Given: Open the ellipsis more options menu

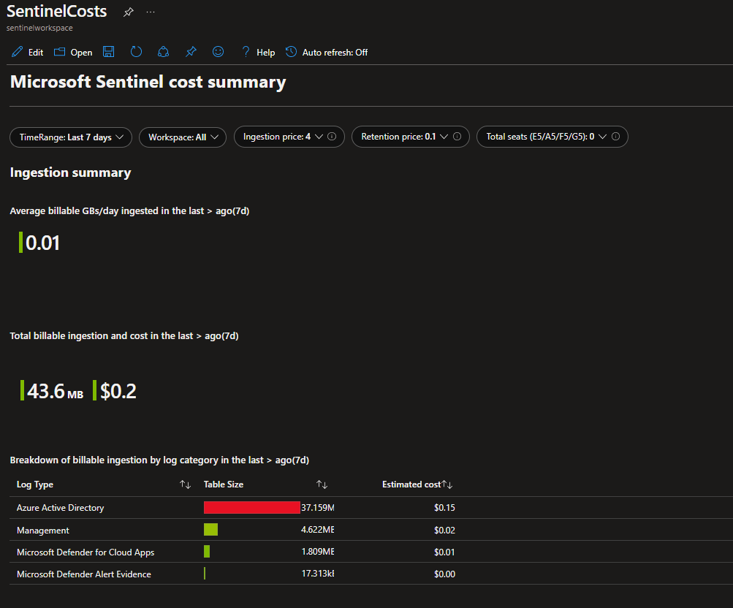Looking at the screenshot, I should click(x=151, y=12).
